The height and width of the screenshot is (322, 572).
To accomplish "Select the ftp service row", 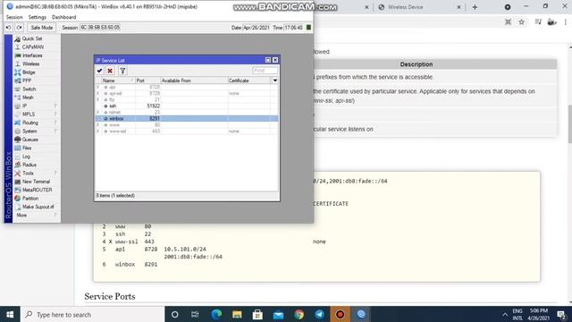I will pyautogui.click(x=187, y=99).
